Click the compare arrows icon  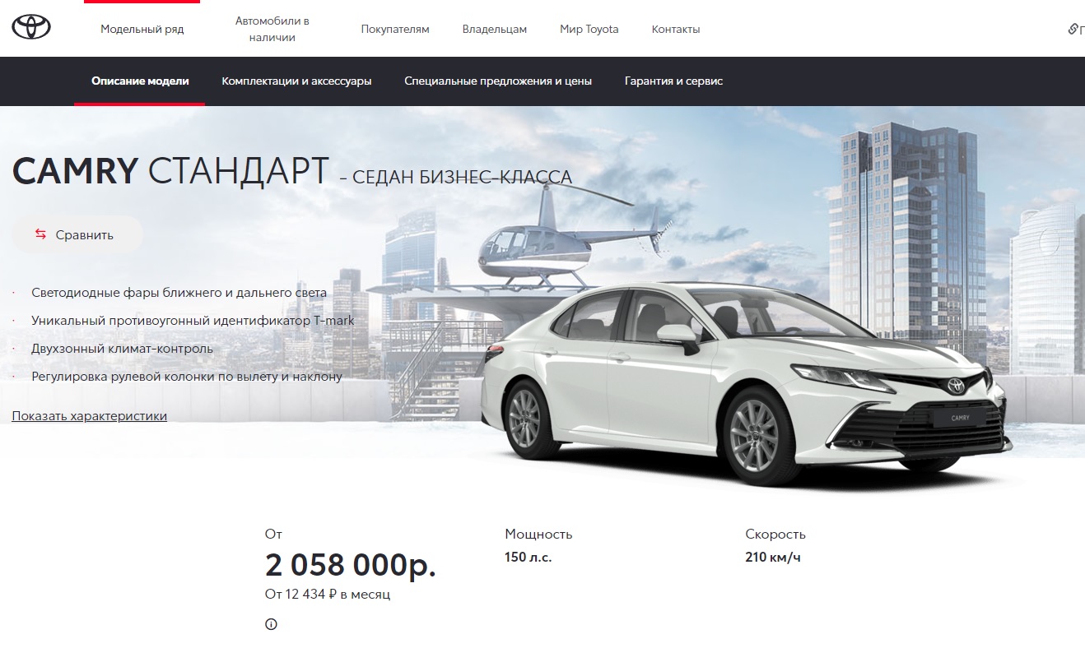point(40,234)
